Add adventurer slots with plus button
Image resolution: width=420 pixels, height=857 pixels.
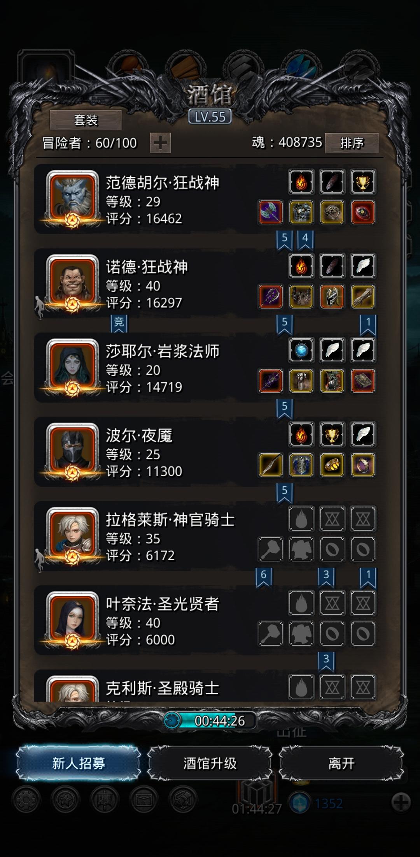[x=160, y=143]
